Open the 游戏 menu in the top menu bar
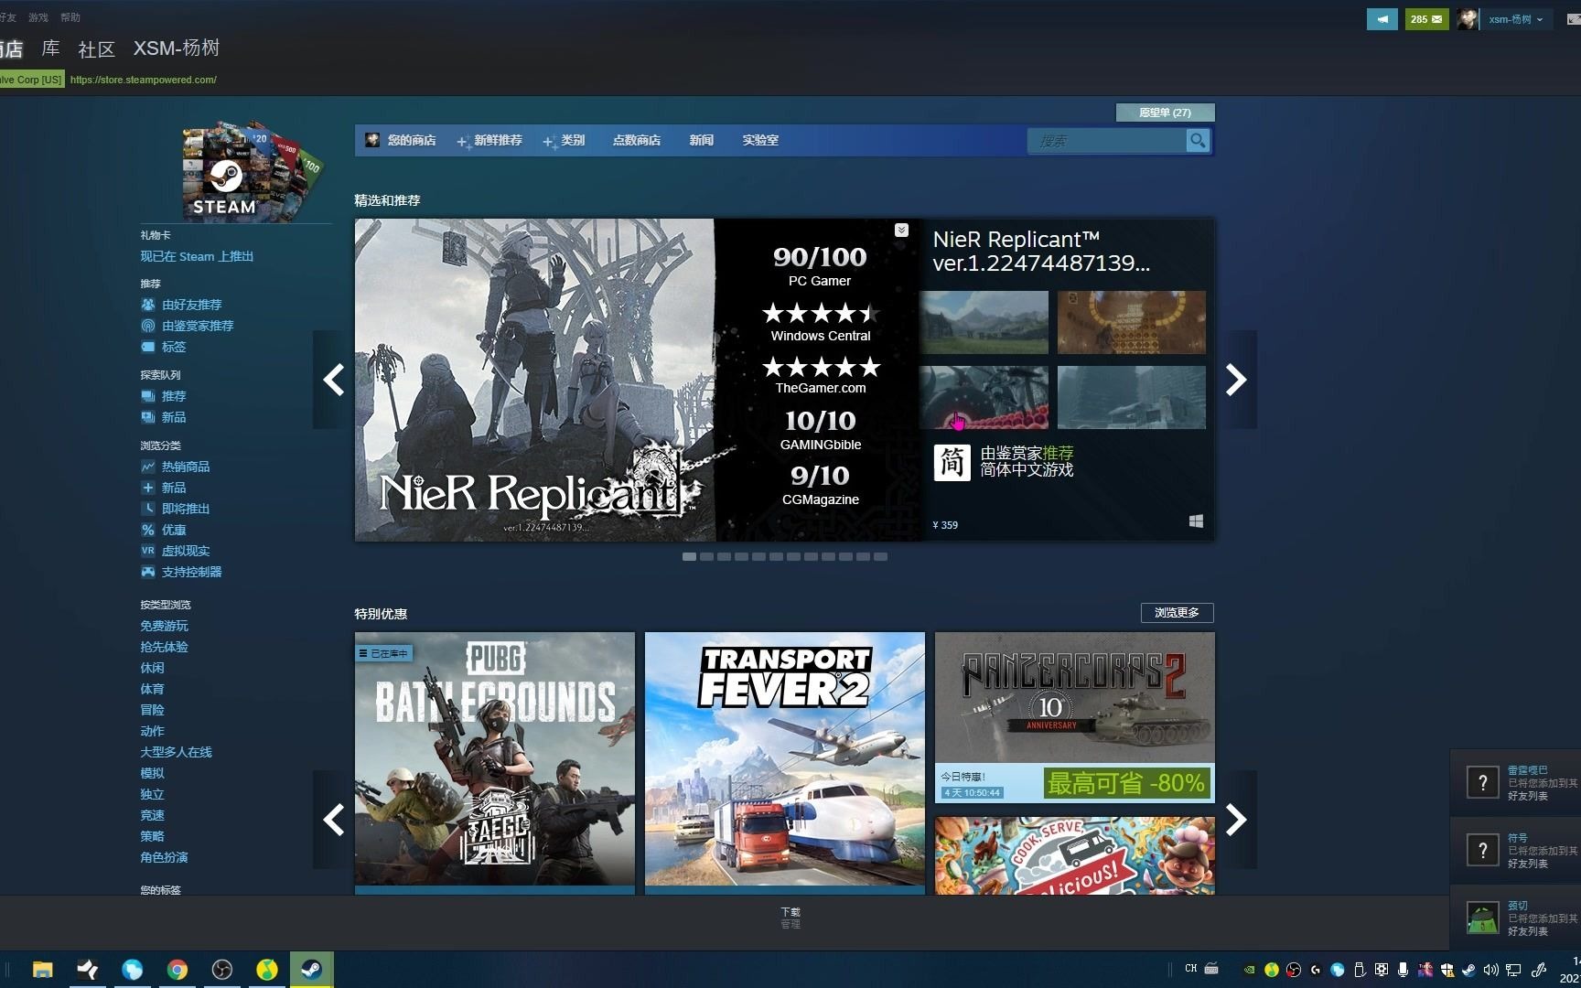Image resolution: width=1581 pixels, height=988 pixels. click(38, 17)
